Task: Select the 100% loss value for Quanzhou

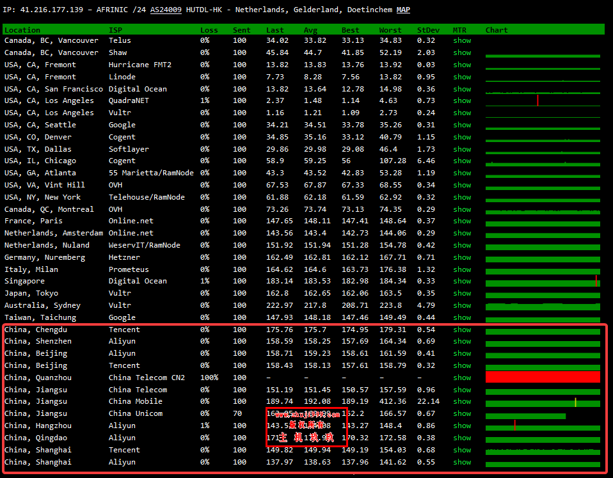Action: point(209,378)
